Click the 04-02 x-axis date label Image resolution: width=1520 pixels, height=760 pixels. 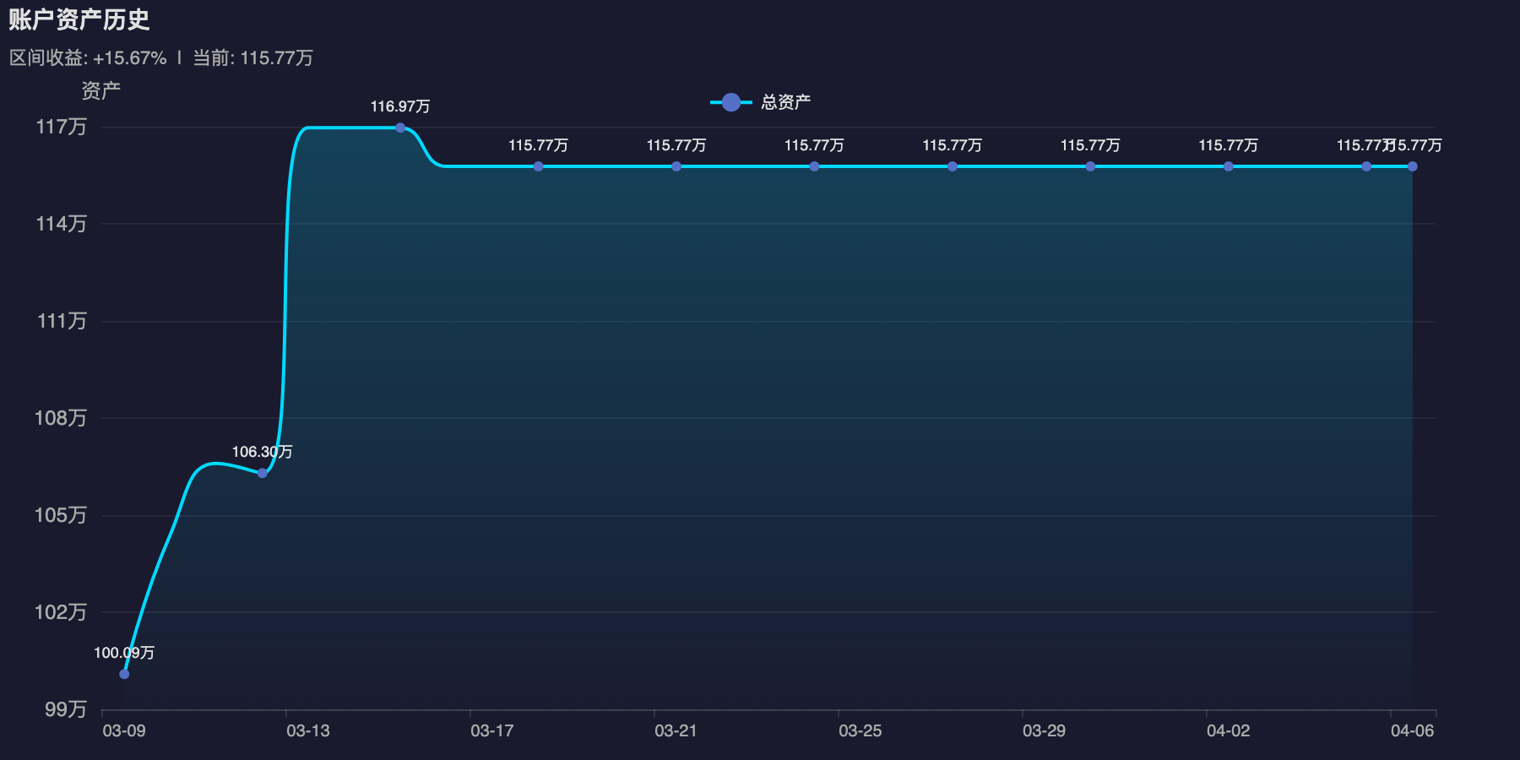click(x=1228, y=730)
